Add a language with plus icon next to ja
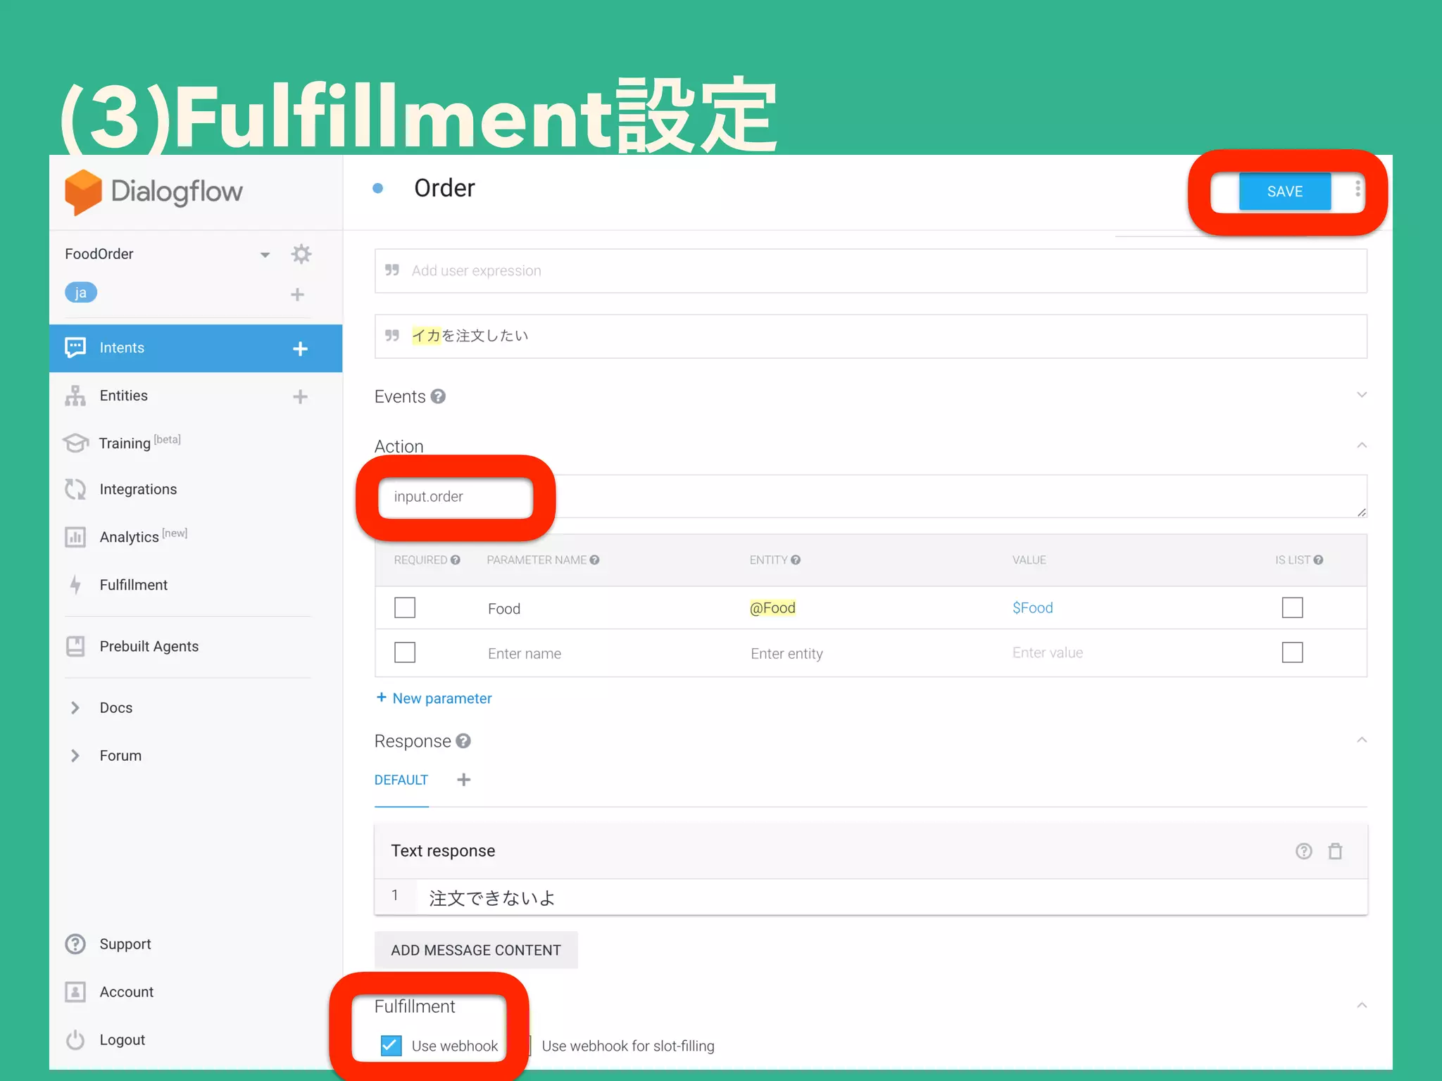 click(298, 294)
